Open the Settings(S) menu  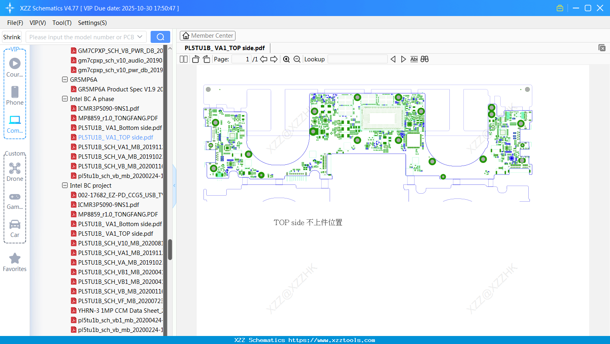coord(93,23)
